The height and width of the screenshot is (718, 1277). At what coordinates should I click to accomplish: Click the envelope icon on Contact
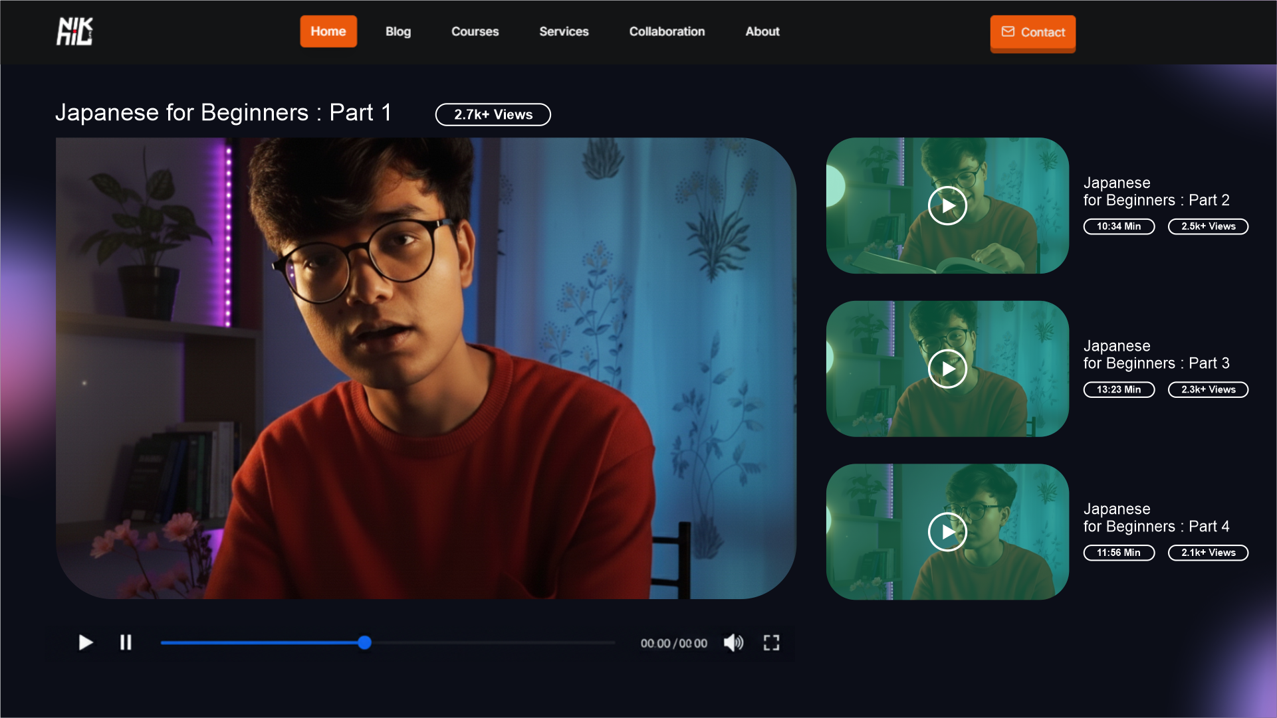click(1008, 32)
